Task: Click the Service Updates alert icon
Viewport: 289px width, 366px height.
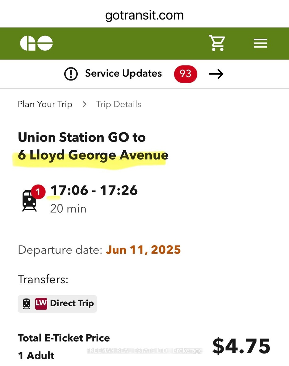Action: pos(71,74)
